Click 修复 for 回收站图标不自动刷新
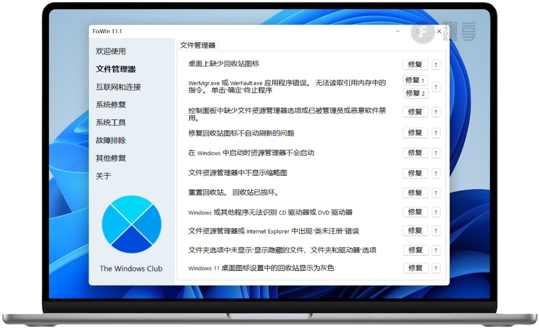The width and height of the screenshot is (539, 329). [415, 133]
